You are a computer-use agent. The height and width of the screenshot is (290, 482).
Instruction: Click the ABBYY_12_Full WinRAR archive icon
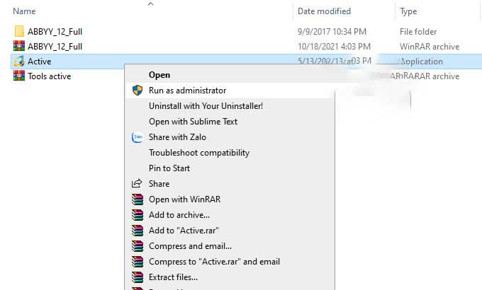coord(19,46)
